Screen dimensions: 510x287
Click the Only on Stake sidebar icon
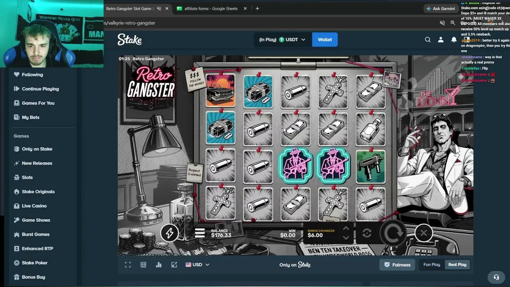pos(16,149)
